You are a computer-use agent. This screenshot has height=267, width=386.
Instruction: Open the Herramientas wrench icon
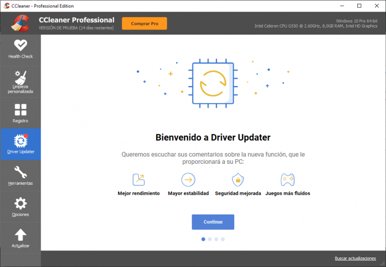pyautogui.click(x=21, y=172)
